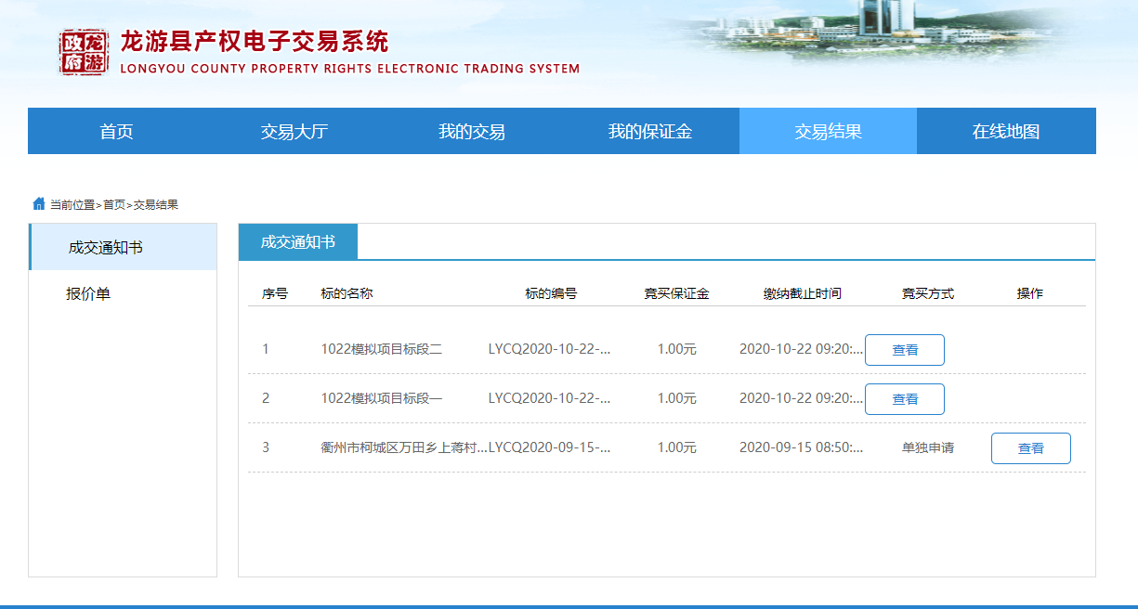Click the red Longyou seal logo

pyautogui.click(x=83, y=52)
